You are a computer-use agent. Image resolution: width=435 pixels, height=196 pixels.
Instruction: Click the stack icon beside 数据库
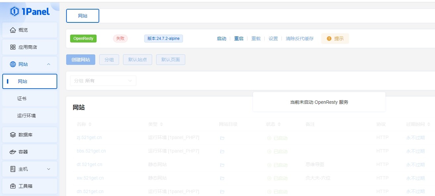click(13, 135)
